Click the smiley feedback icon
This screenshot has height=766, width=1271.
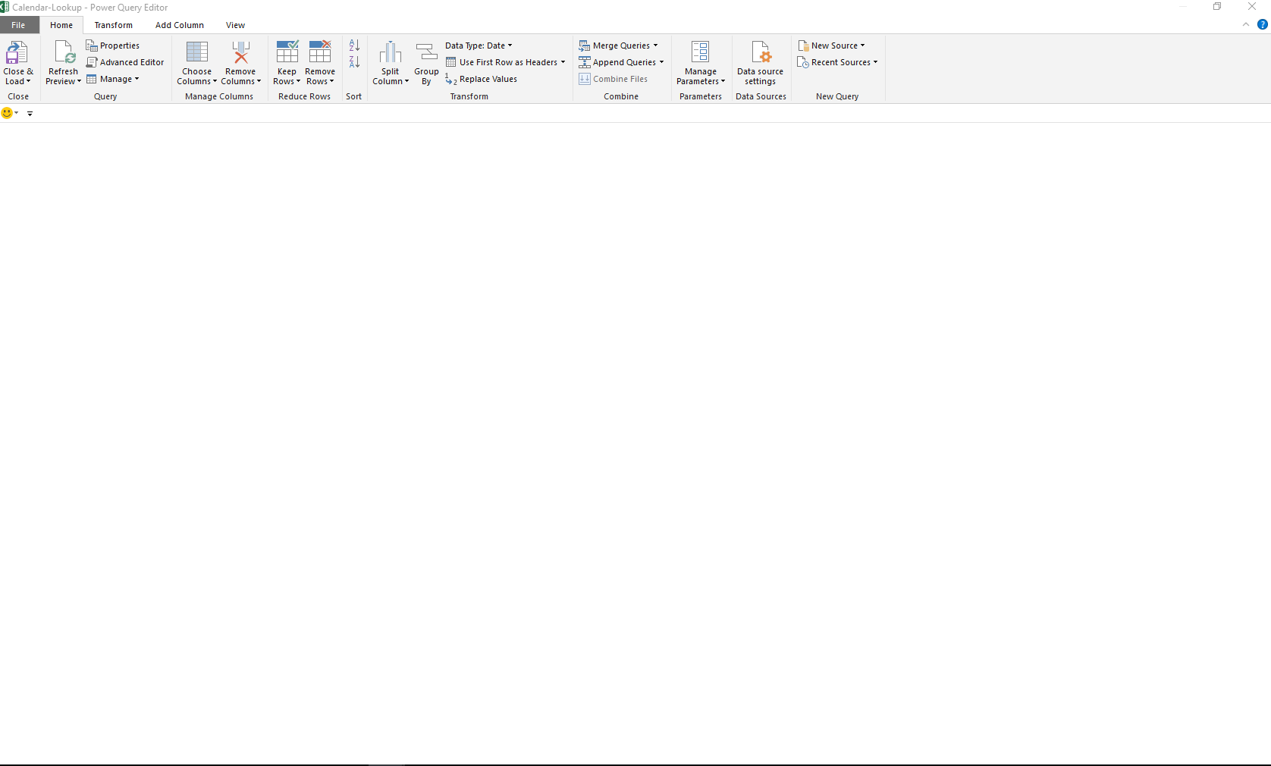[x=8, y=113]
